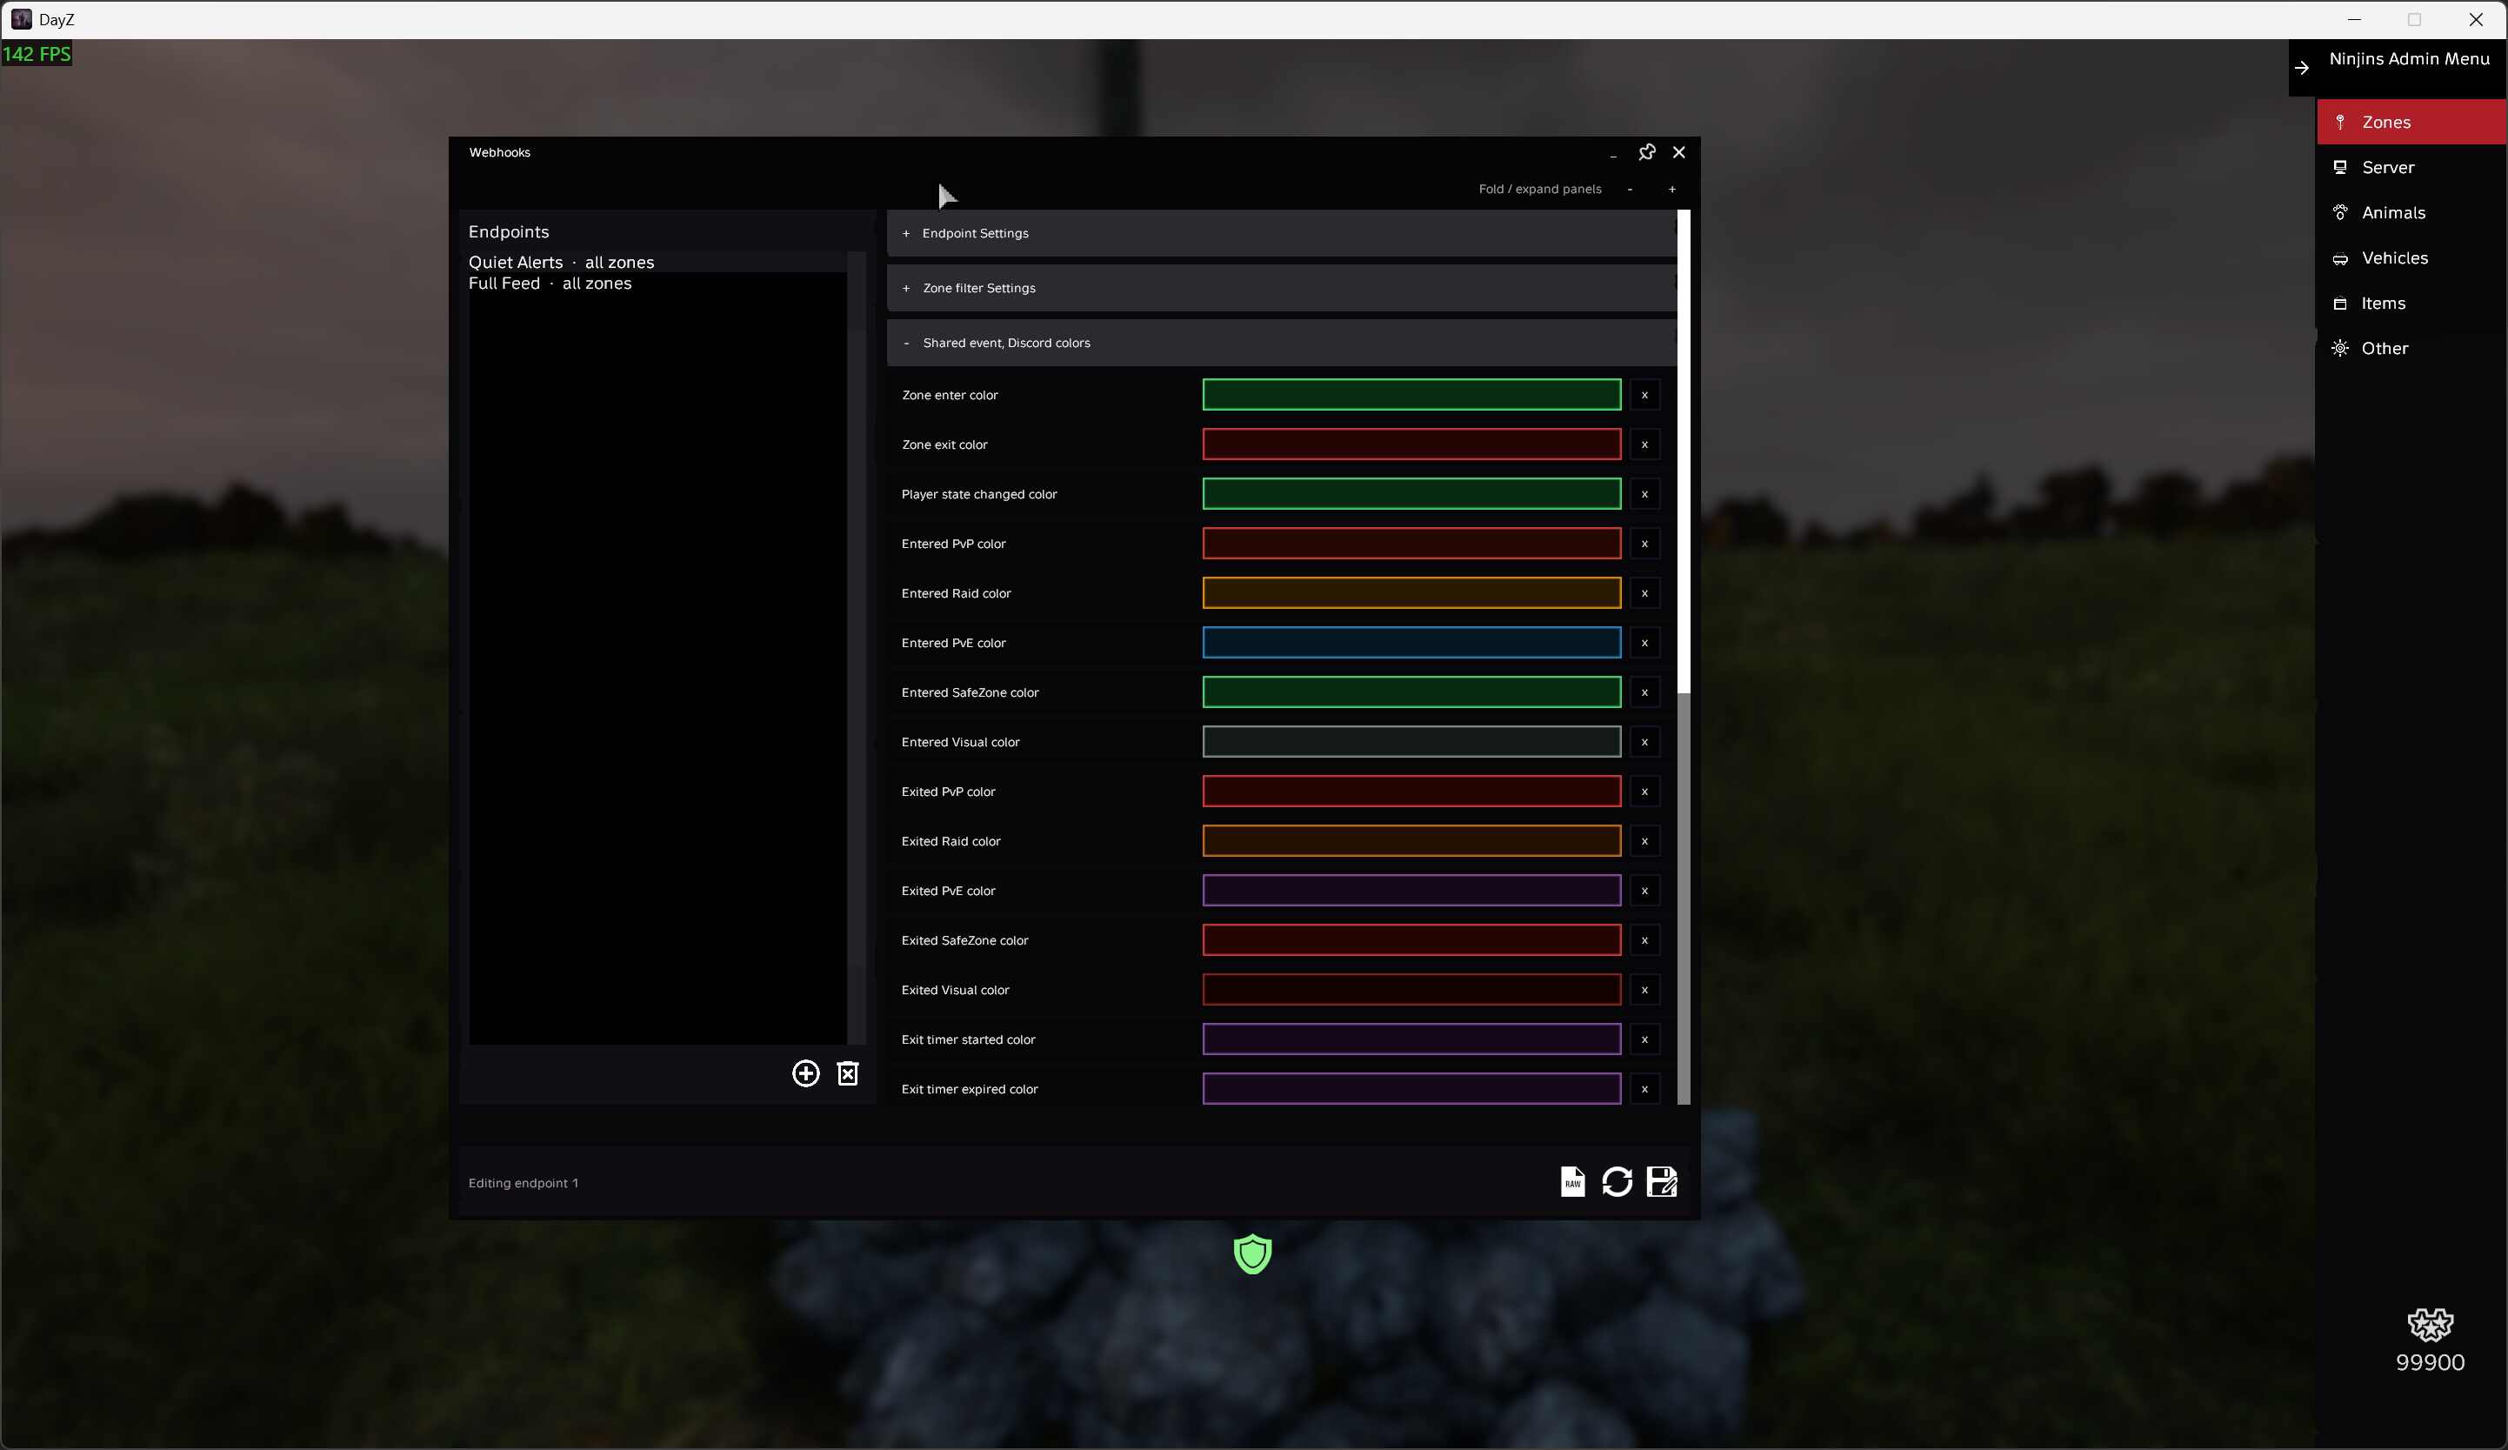This screenshot has height=1450, width=2508.
Task: Change the Entered SafeZone color swatch
Action: (1411, 692)
